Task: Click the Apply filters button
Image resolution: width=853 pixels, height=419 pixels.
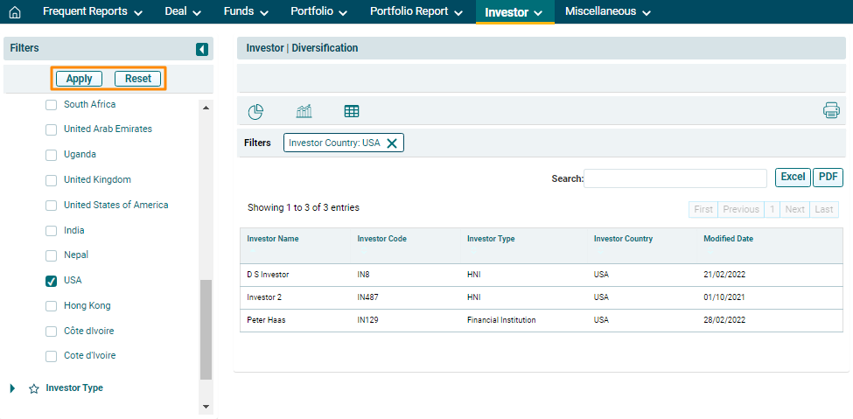Action: point(80,79)
